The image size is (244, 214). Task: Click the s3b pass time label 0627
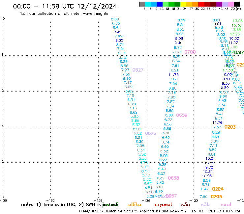tap(138, 70)
